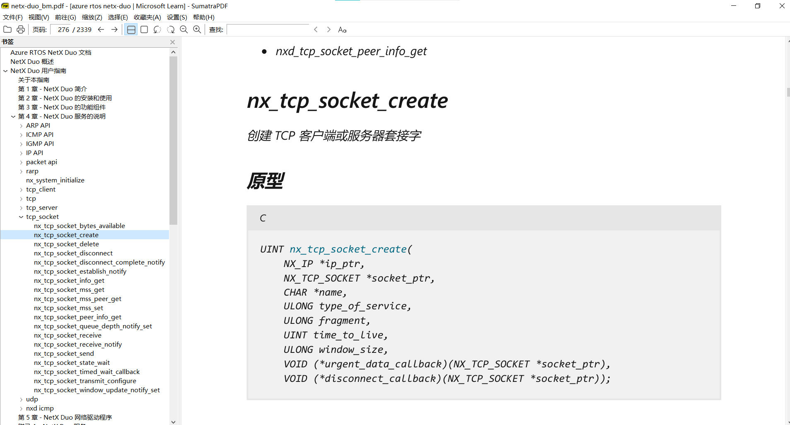Select Azure RTOS NetX Duo 文档 bookmark

[51, 53]
